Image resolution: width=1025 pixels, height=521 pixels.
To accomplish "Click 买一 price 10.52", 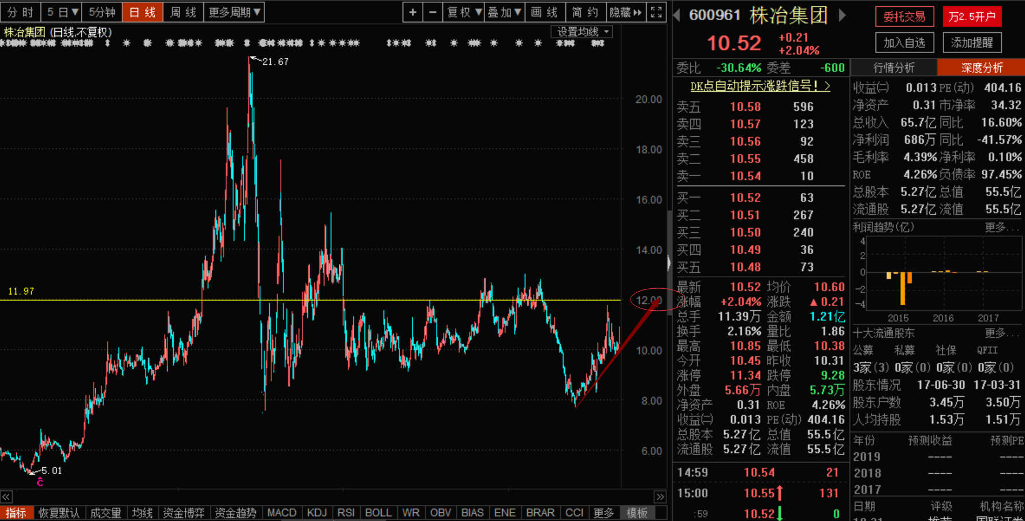I will (746, 198).
